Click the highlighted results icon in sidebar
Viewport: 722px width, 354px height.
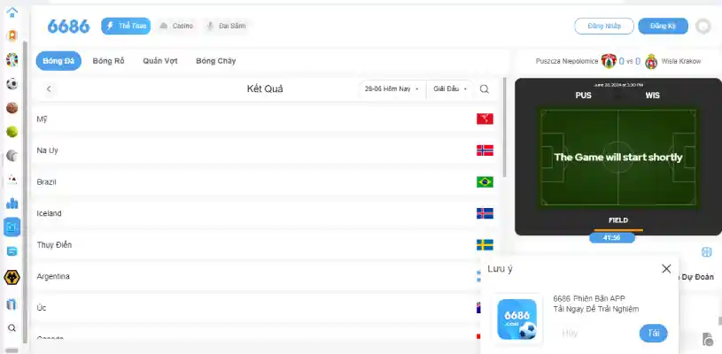[x=12, y=227]
